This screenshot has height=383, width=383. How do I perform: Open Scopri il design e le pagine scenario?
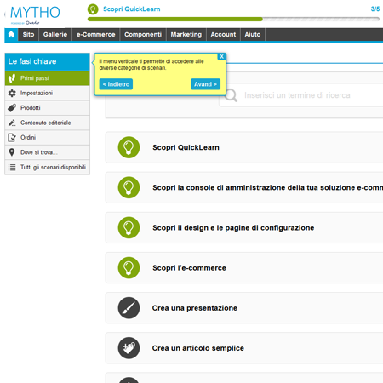point(233,228)
